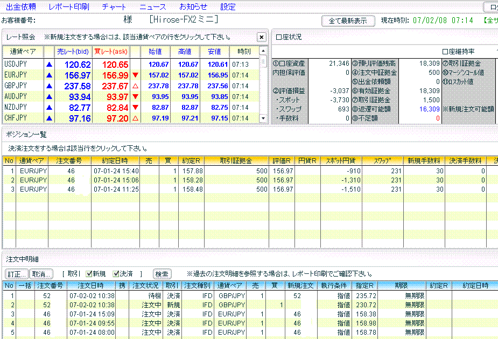The height and width of the screenshot is (339, 498).
Task: Open the 出金依頼 menu
Action: point(21,6)
